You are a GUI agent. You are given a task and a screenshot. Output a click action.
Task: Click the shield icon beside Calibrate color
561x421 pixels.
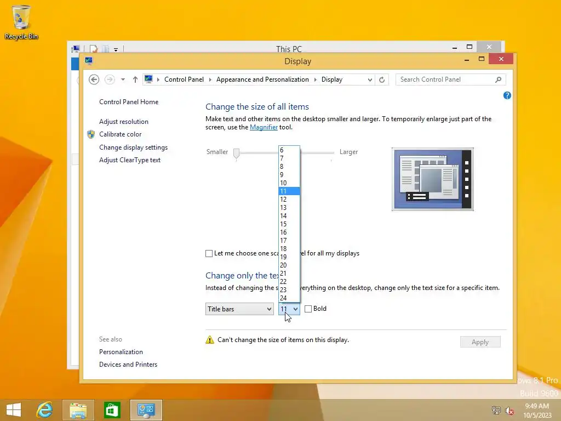pyautogui.click(x=91, y=134)
